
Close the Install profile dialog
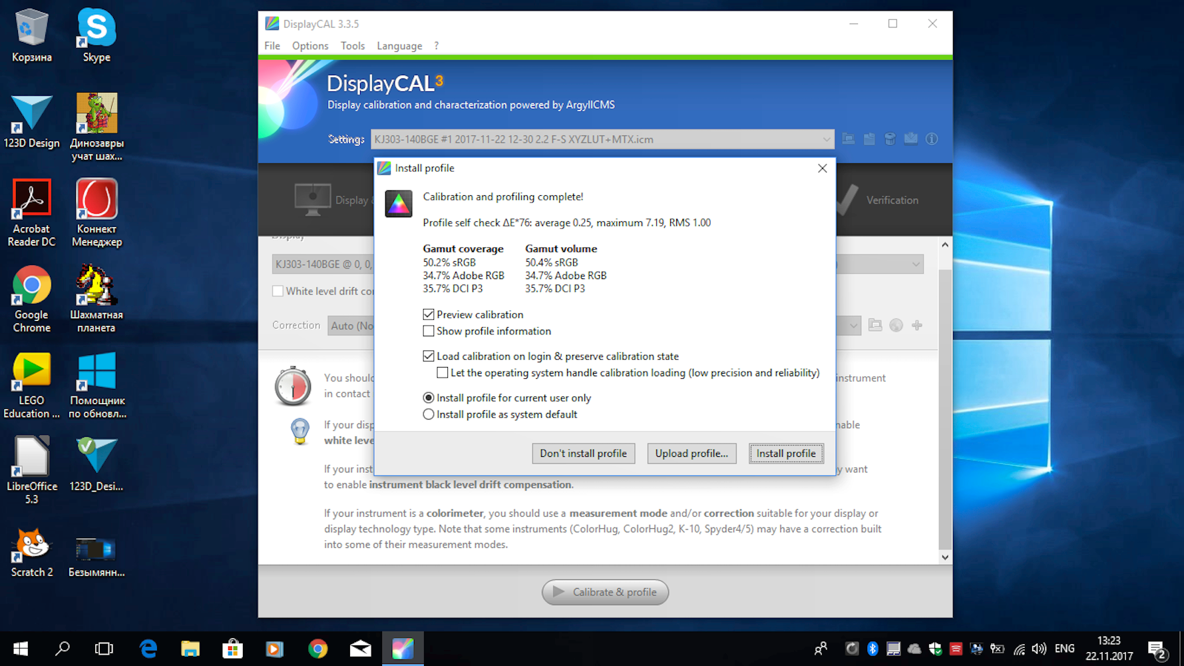click(x=823, y=168)
